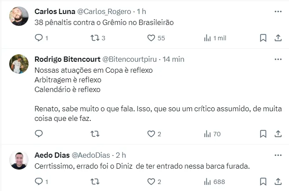The width and height of the screenshot is (289, 191).
Task: Click Rodrigo Bitencourt's avatar photo
Action: pyautogui.click(x=18, y=64)
